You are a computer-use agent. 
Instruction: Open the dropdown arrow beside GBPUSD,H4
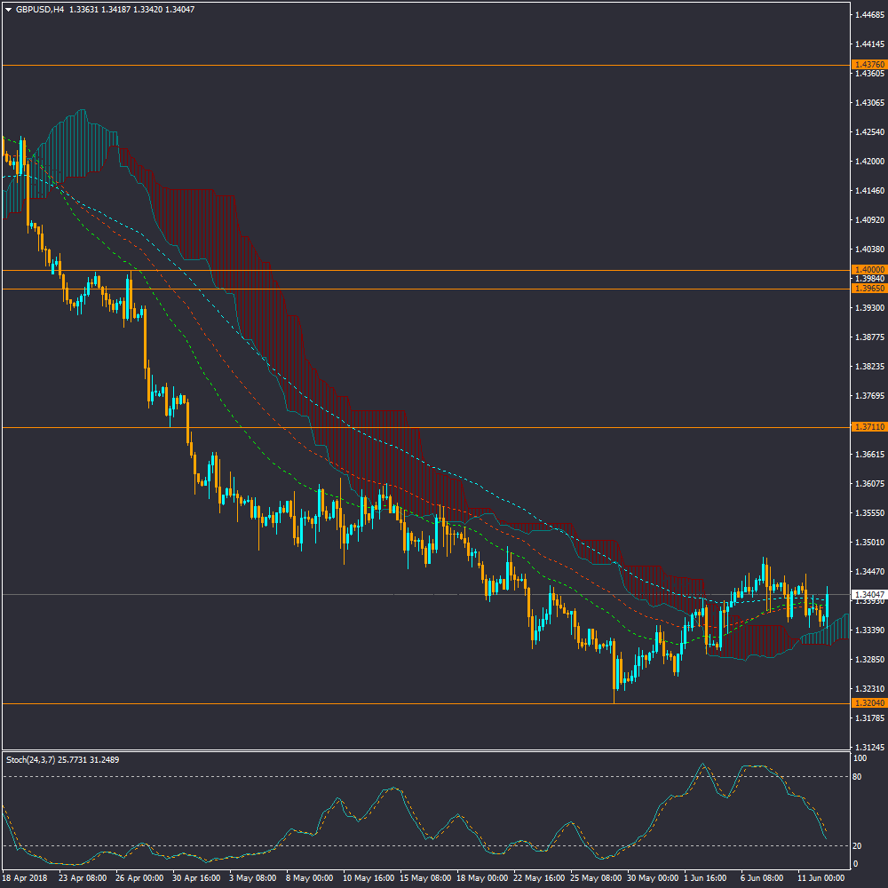click(x=8, y=10)
